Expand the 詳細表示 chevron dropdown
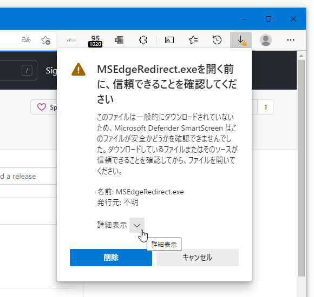Viewport: 314px width, 297px height. 137,225
